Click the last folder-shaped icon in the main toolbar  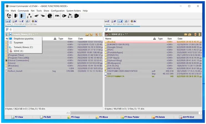pos(76,16)
